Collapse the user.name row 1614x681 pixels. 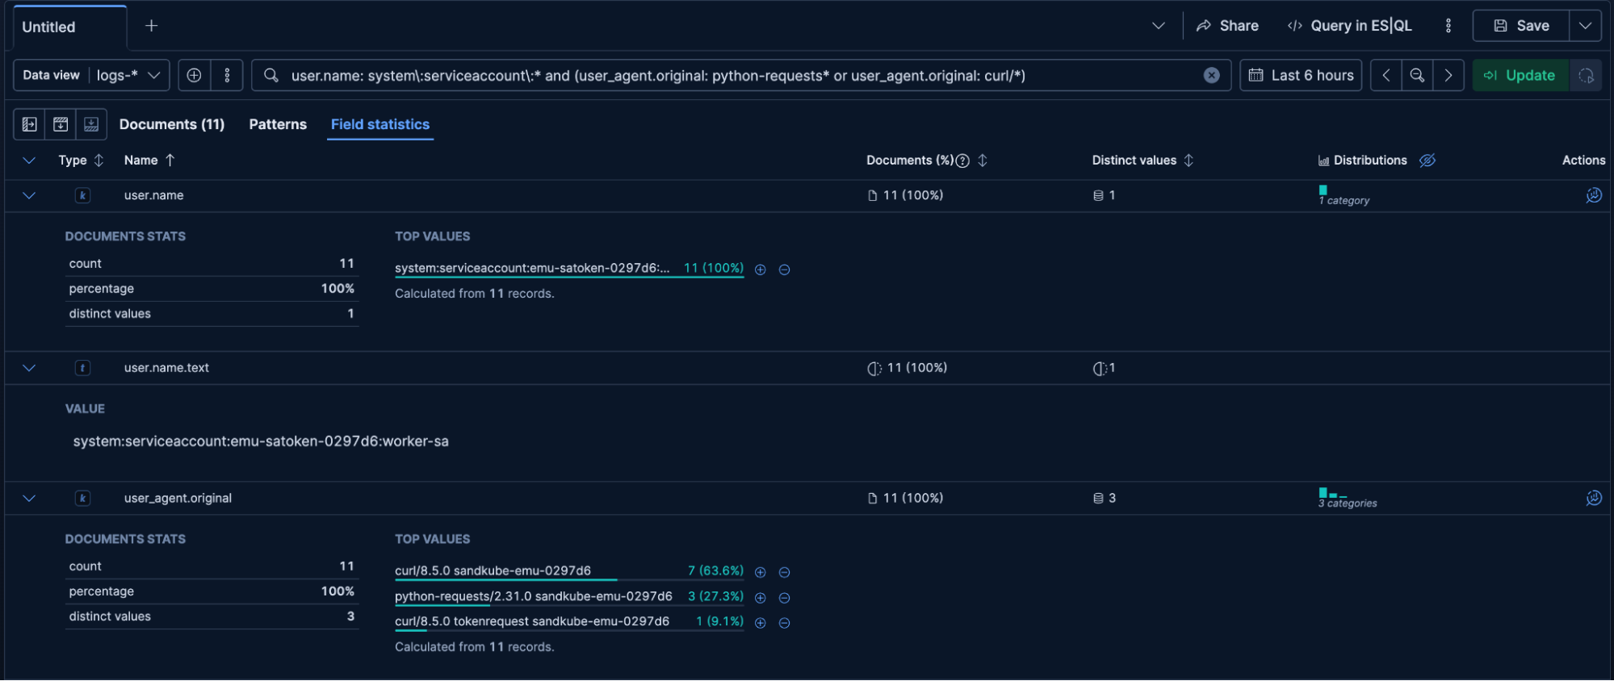pyautogui.click(x=29, y=195)
